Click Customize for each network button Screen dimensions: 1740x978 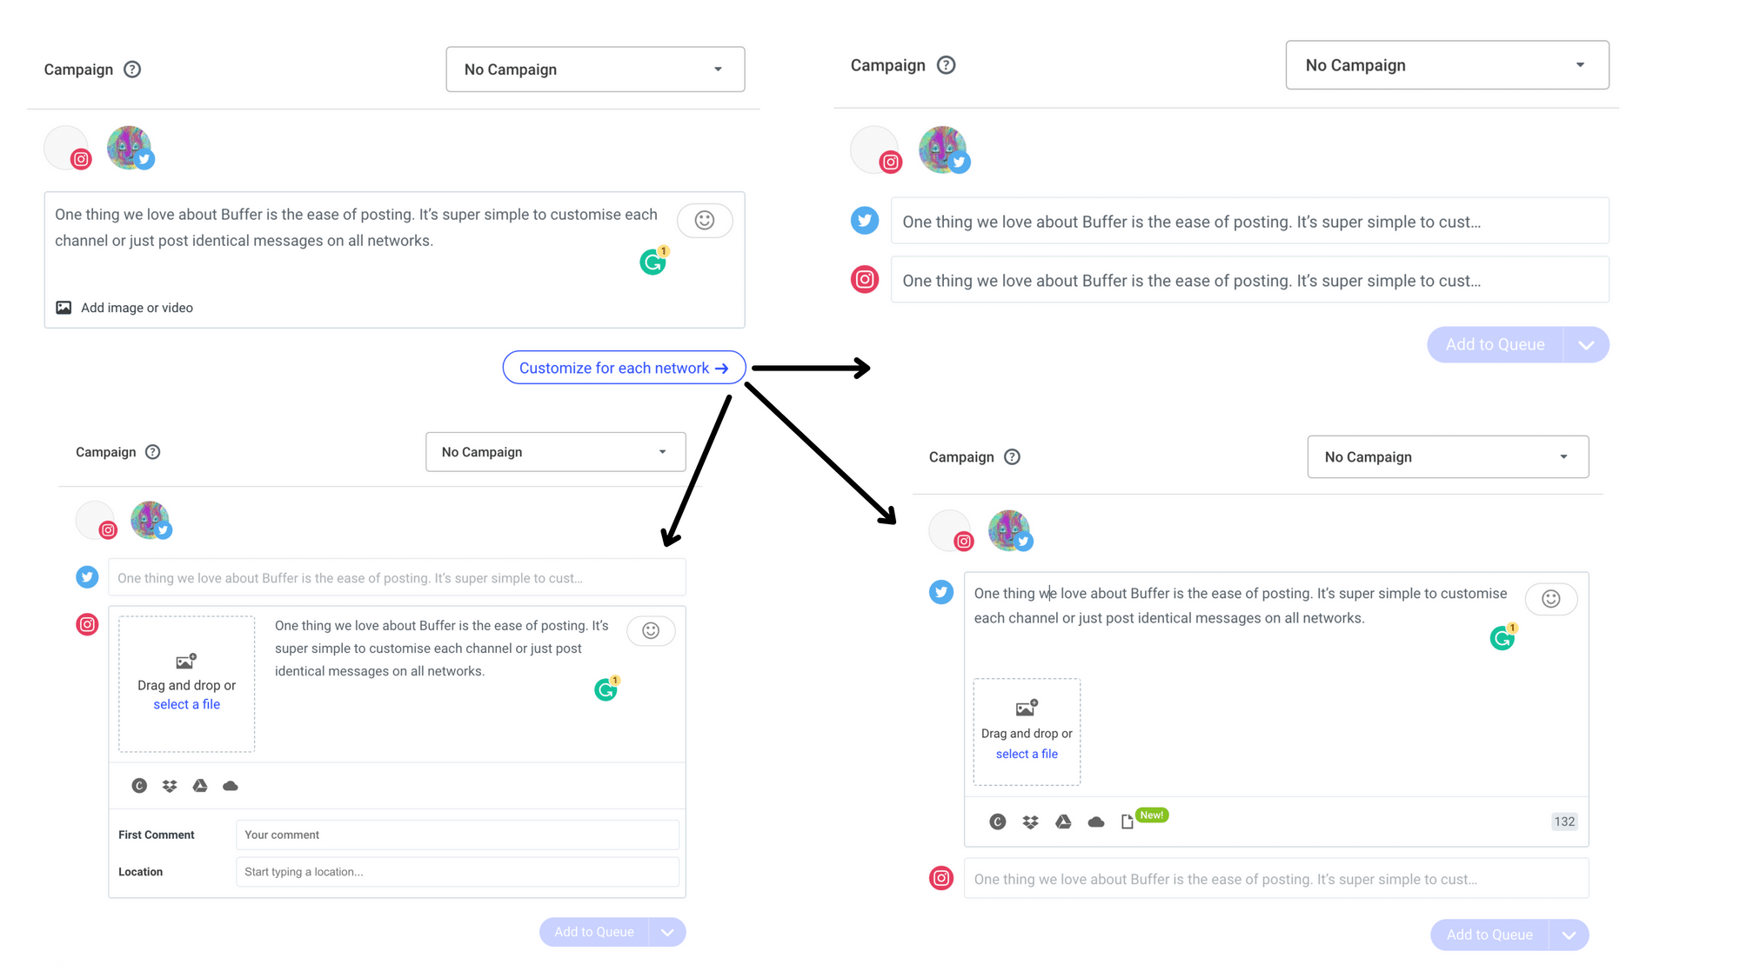(624, 368)
